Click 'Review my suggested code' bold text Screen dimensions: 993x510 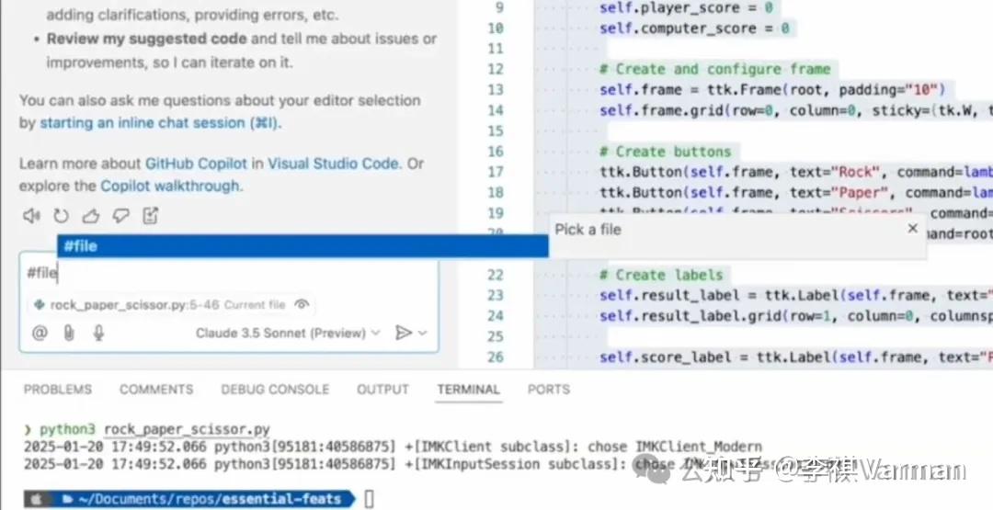point(147,39)
